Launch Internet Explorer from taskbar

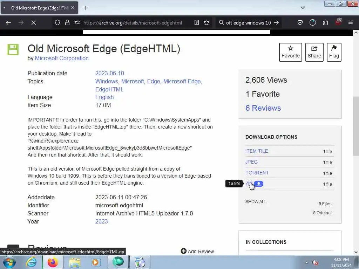coord(31,262)
